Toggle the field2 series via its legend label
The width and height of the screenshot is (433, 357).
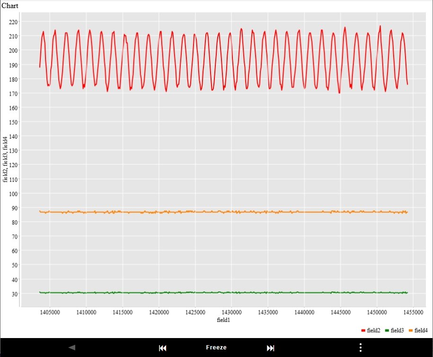point(373,330)
